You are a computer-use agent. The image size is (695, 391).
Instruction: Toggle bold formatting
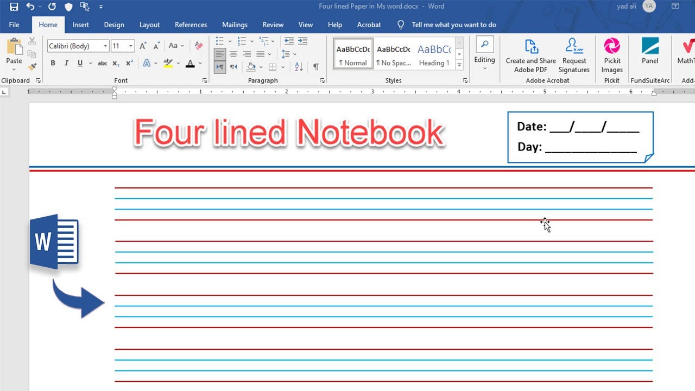[53, 64]
